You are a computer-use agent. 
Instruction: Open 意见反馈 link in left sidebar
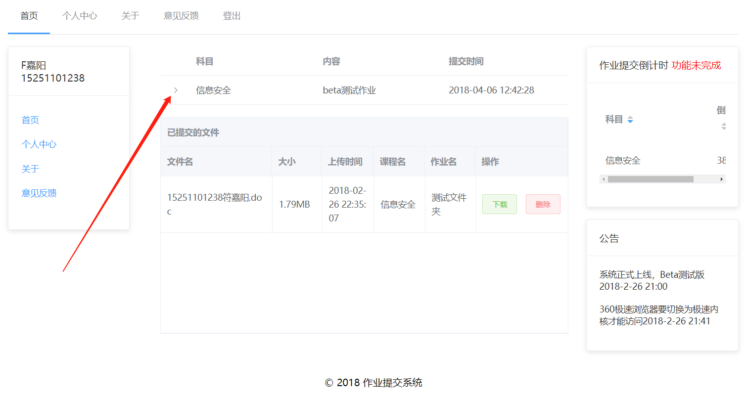point(39,193)
